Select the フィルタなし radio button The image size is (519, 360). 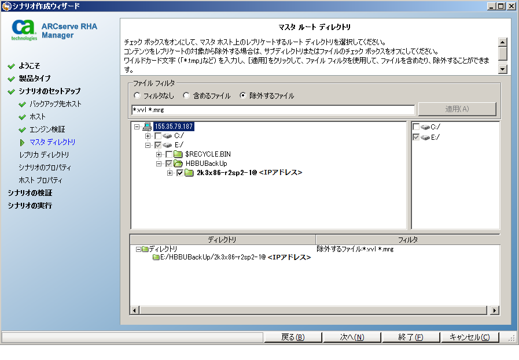[137, 95]
